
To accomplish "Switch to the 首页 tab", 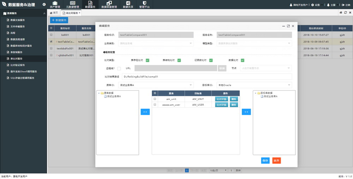I will coord(54,13).
